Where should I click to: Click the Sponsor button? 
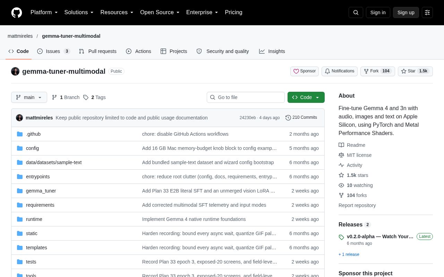click(305, 71)
